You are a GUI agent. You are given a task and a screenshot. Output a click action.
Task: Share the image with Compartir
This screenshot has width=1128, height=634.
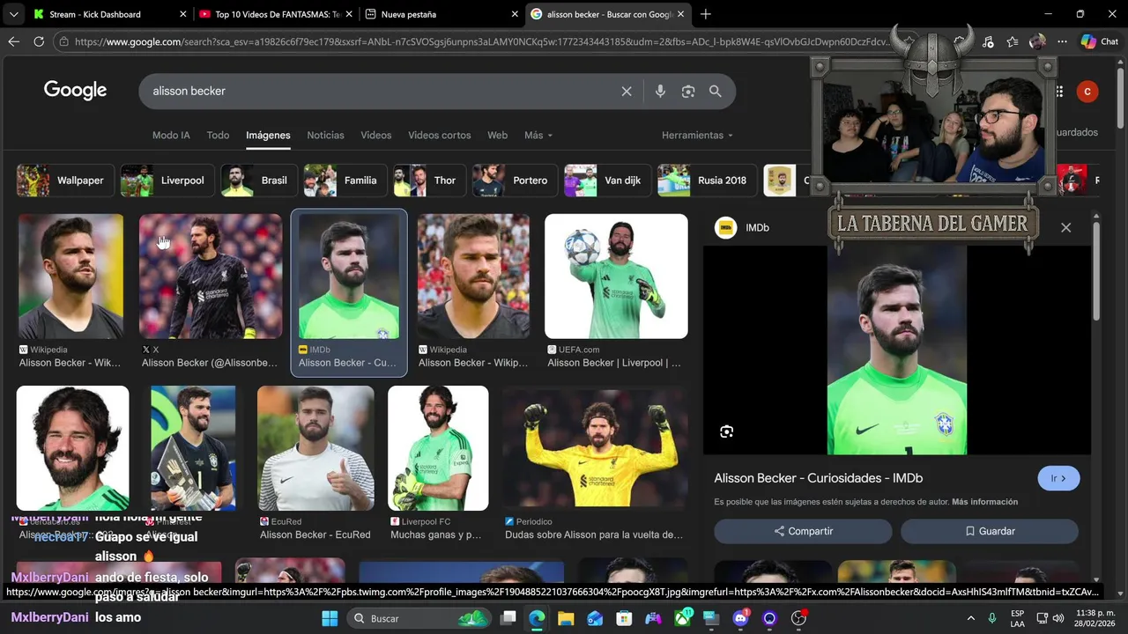pyautogui.click(x=803, y=531)
